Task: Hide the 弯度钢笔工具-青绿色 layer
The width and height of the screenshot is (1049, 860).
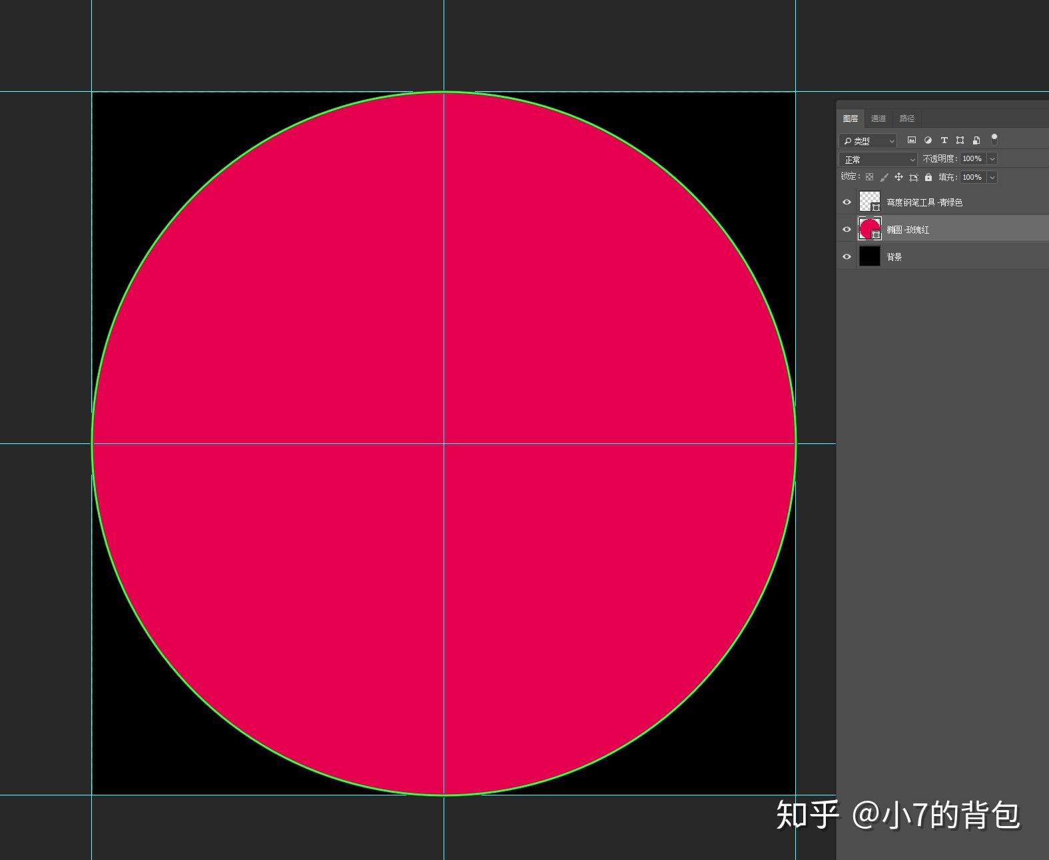Action: 847,202
